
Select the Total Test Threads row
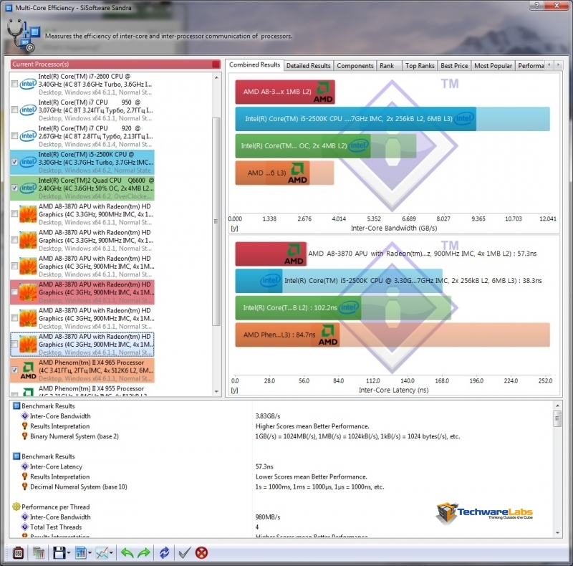pos(56,527)
